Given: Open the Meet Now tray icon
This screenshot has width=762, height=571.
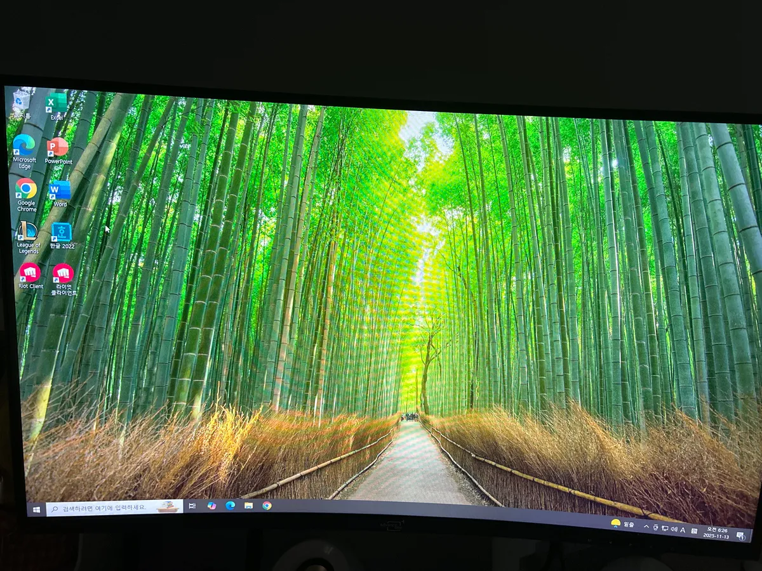Looking at the screenshot, I should [656, 527].
